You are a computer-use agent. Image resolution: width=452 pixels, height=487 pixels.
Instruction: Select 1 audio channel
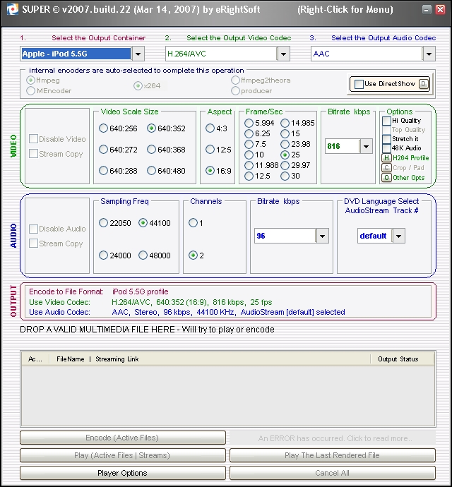[193, 223]
